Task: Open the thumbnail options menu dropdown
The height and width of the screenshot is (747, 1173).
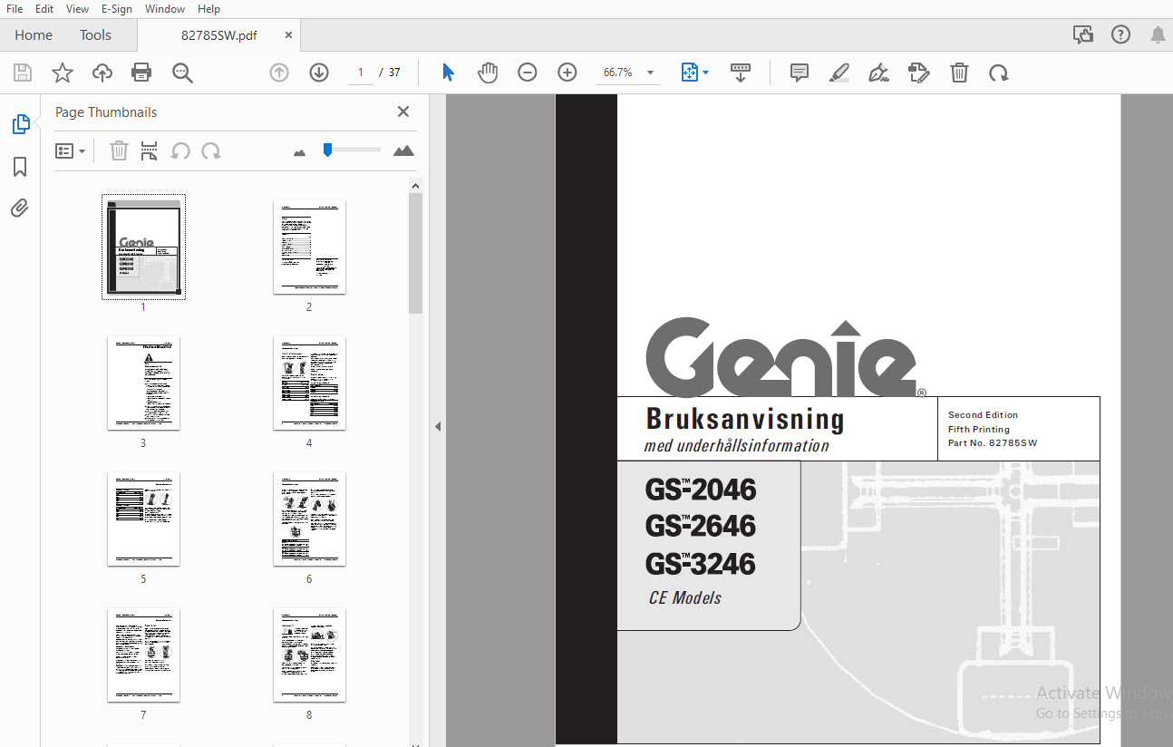Action: [71, 151]
